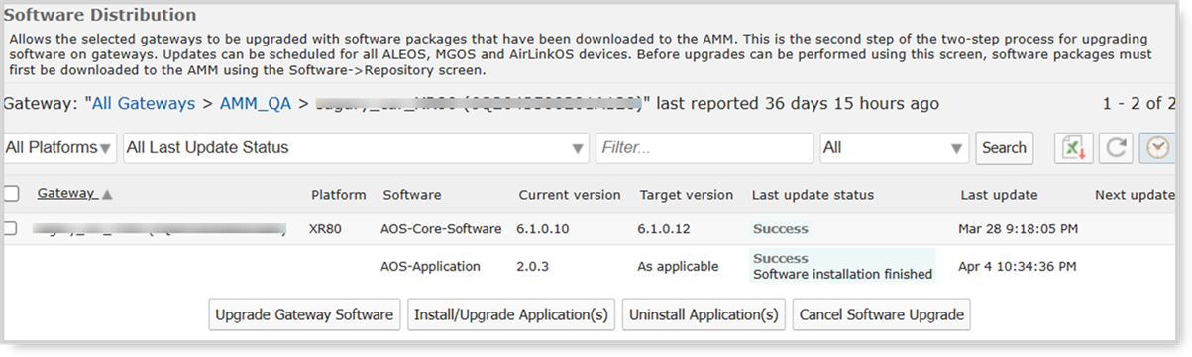Click the Software Distribution heading
The height and width of the screenshot is (357, 1192).
point(100,15)
